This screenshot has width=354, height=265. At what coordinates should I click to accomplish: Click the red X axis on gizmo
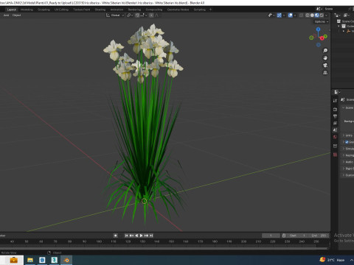(x=322, y=38)
